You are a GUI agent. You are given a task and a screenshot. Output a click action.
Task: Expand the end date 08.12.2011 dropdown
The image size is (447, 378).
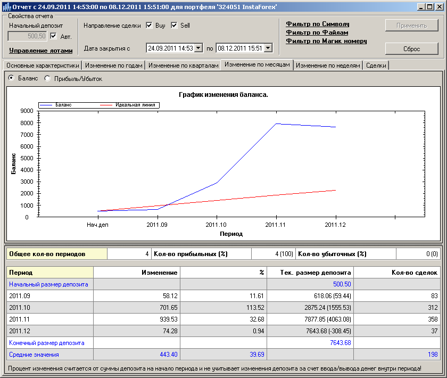[268, 48]
